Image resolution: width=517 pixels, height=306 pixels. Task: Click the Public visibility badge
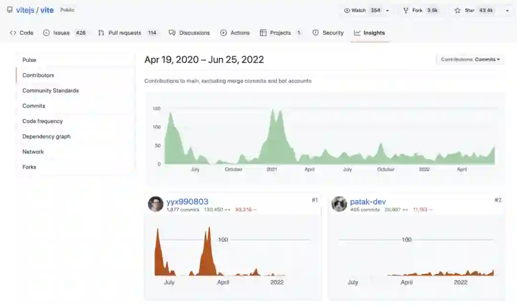click(x=67, y=10)
